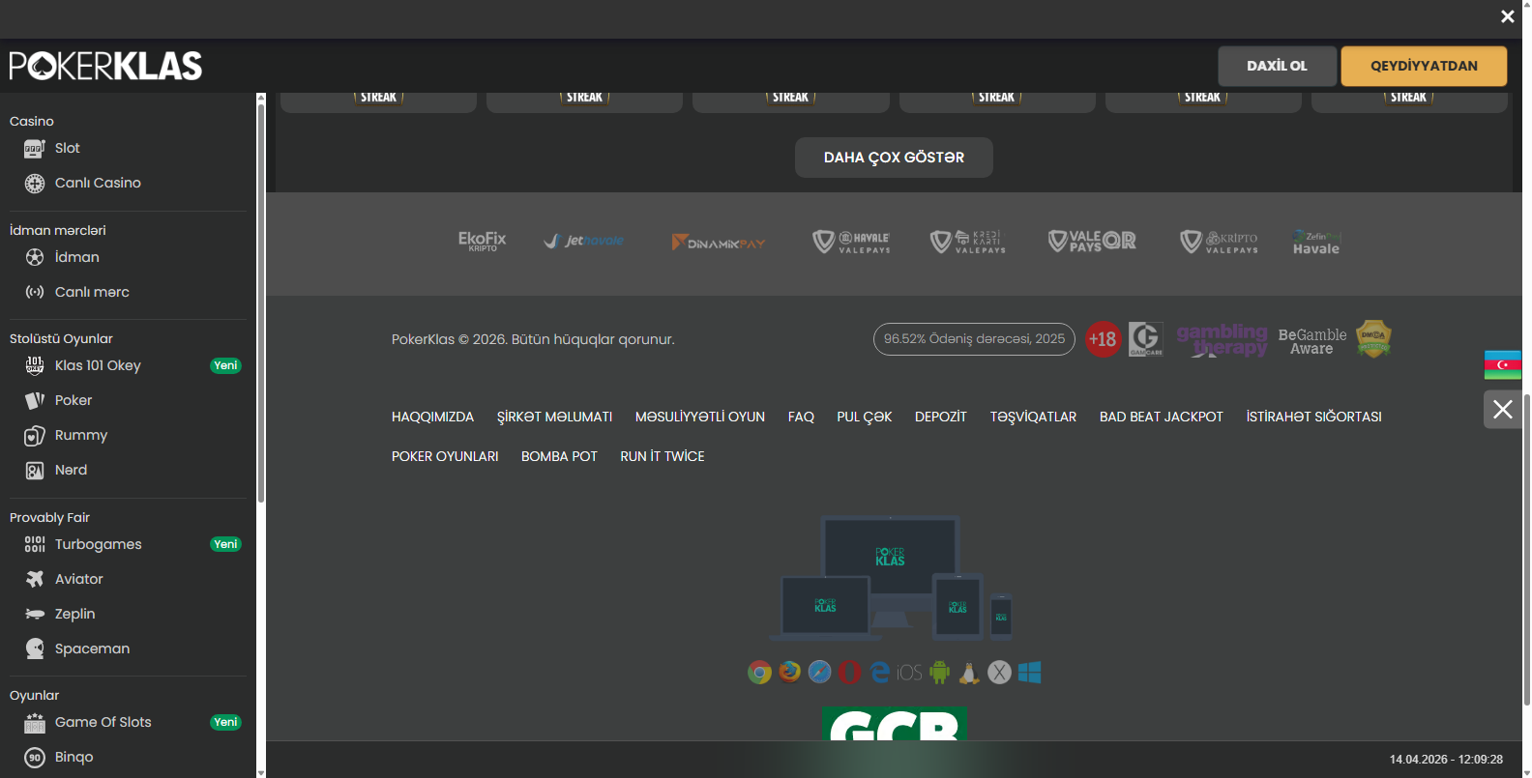Click the Azerbaijan flag language icon
Image resolution: width=1532 pixels, height=778 pixels.
tap(1503, 364)
